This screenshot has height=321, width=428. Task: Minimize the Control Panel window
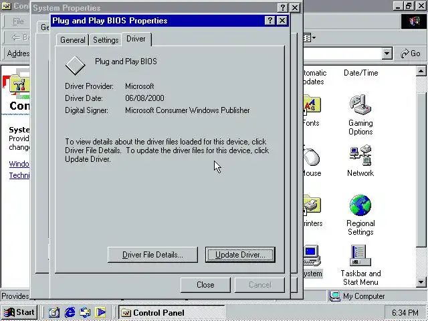pos(399,6)
